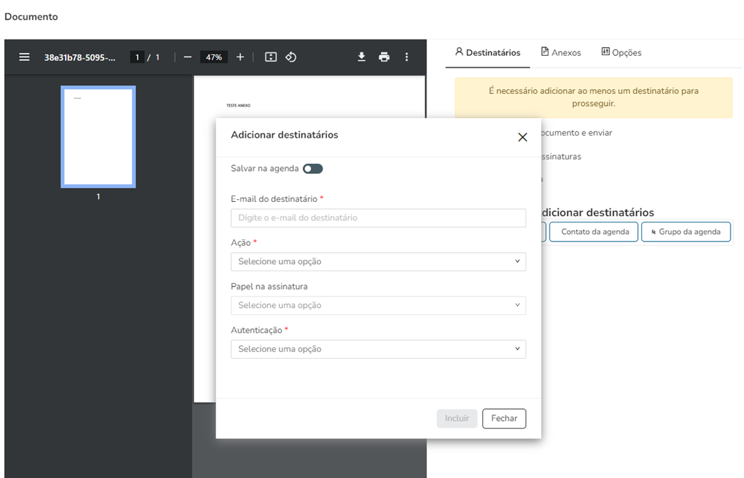
Task: Click the Fechar button
Action: [504, 419]
